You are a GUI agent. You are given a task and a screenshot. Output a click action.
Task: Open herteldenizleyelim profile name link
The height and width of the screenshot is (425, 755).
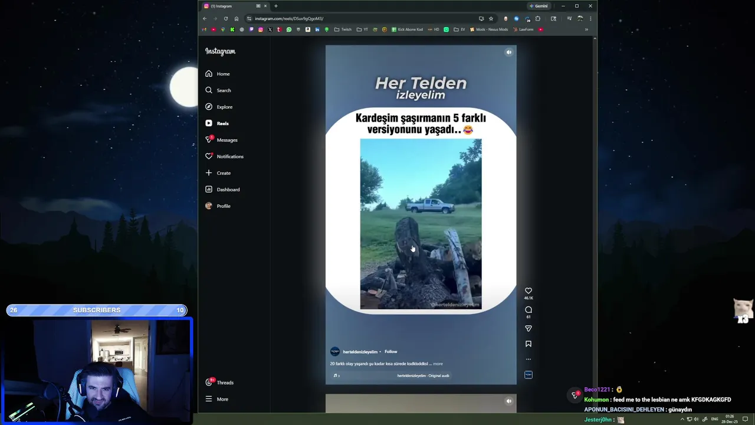[x=360, y=352]
